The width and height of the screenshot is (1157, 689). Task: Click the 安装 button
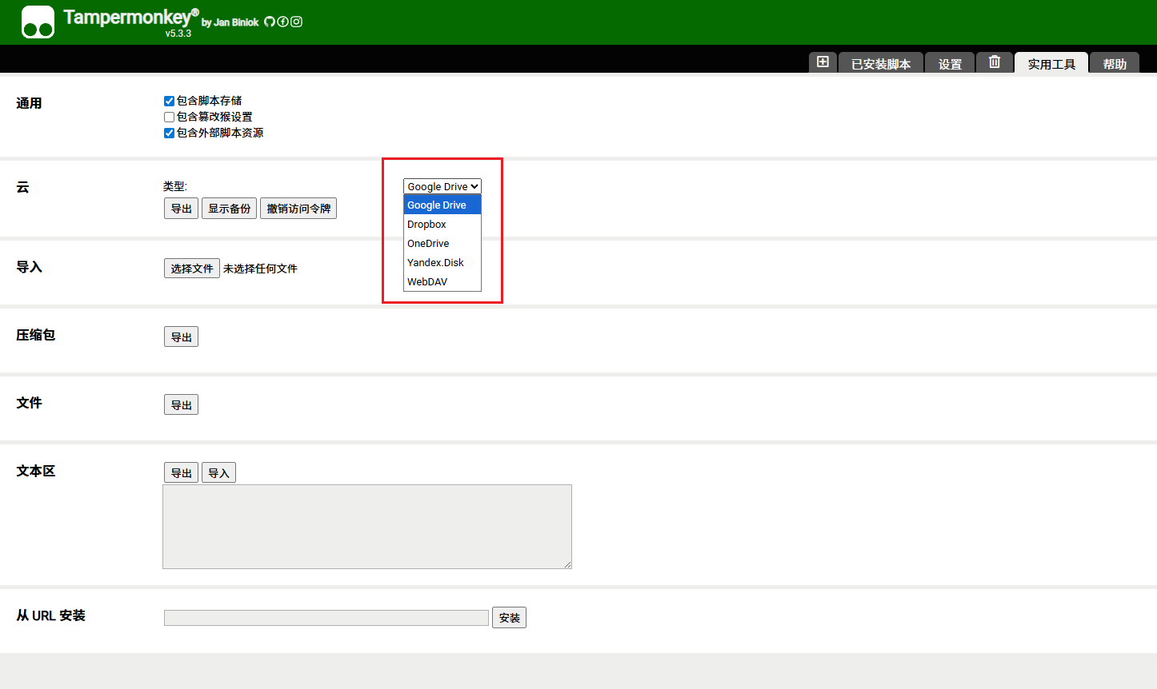[509, 618]
